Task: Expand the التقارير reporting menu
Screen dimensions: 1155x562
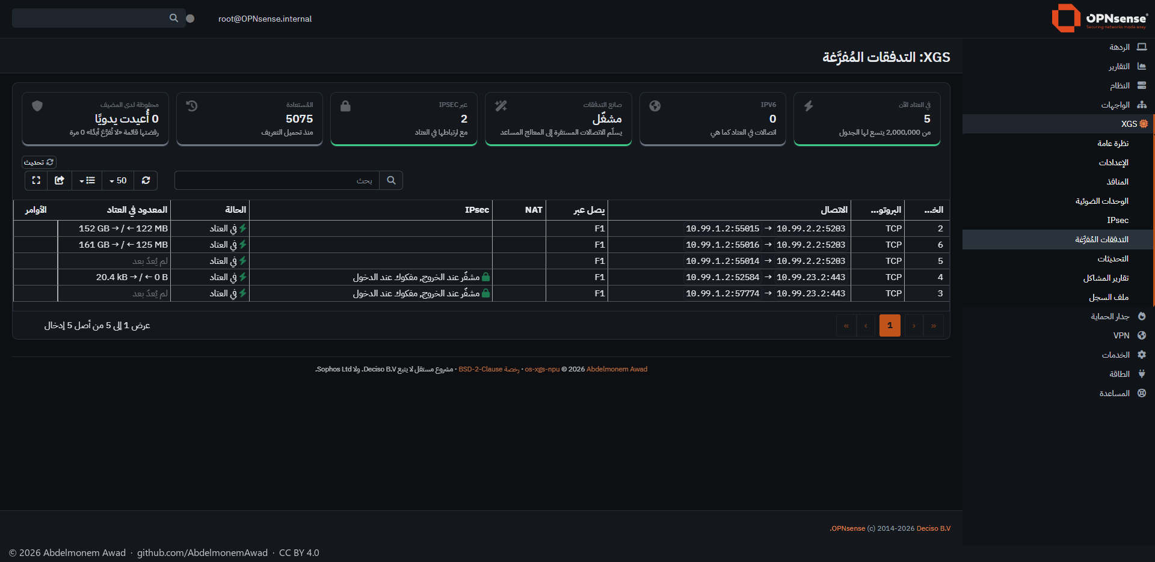Action: coord(1058,66)
